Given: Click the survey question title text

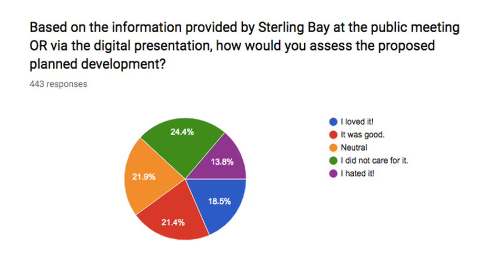Looking at the screenshot, I should (244, 46).
